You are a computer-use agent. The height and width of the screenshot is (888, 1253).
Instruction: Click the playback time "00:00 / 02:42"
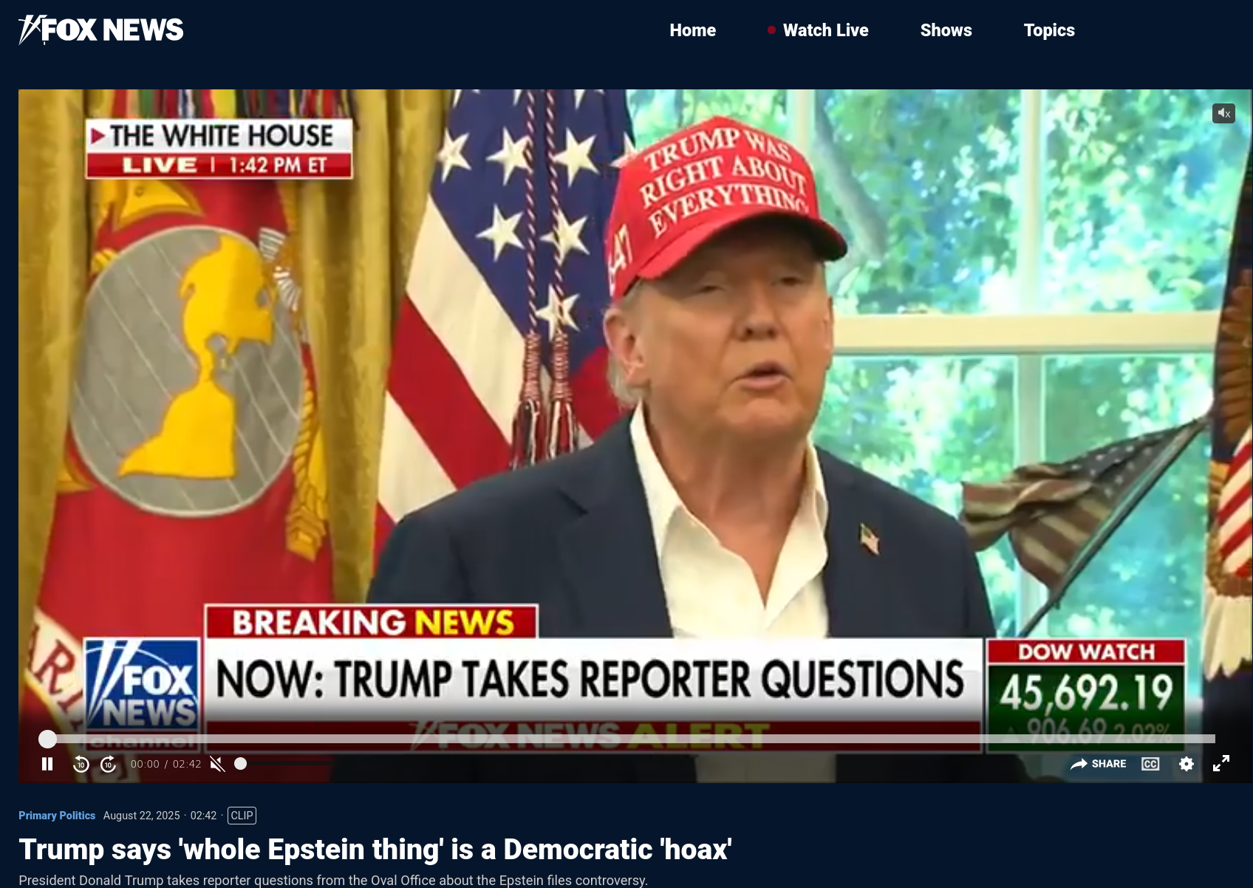point(165,764)
